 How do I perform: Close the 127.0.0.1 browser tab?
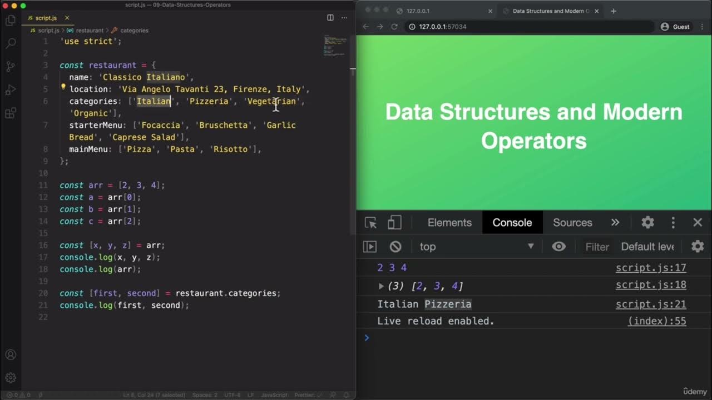click(x=490, y=11)
